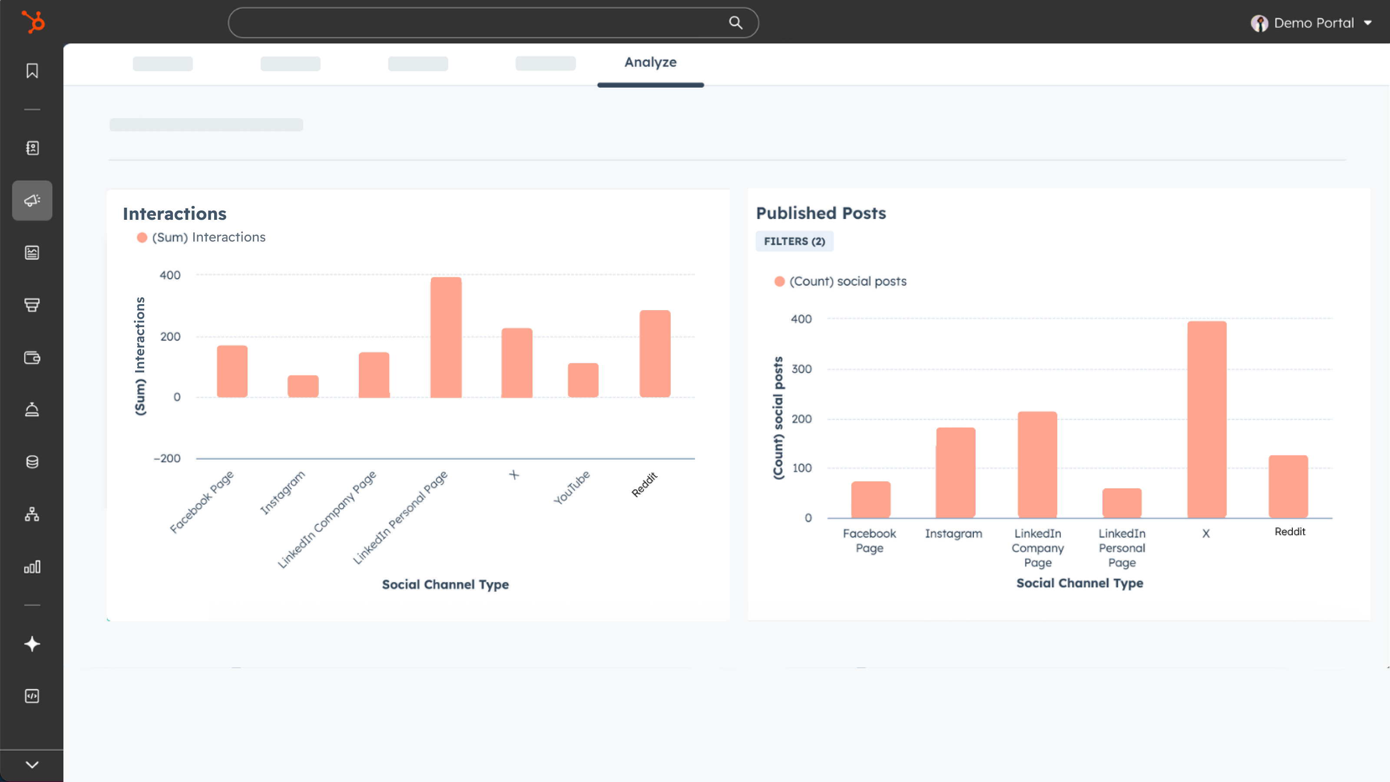Toggle the (Sum) Interactions legend swatch
The height and width of the screenshot is (782, 1390).
(142, 238)
